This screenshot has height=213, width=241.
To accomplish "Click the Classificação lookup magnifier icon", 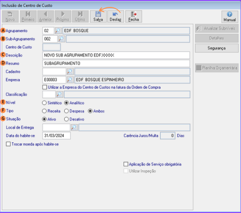I will point(60,94).
